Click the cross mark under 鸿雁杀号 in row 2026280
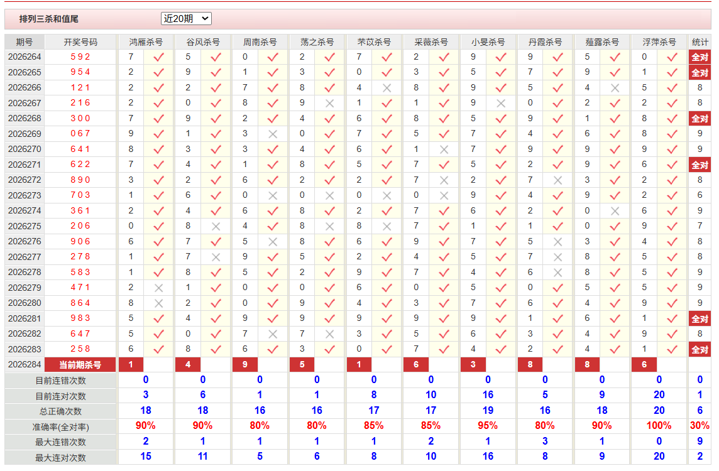The height and width of the screenshot is (471, 719). pos(158,303)
